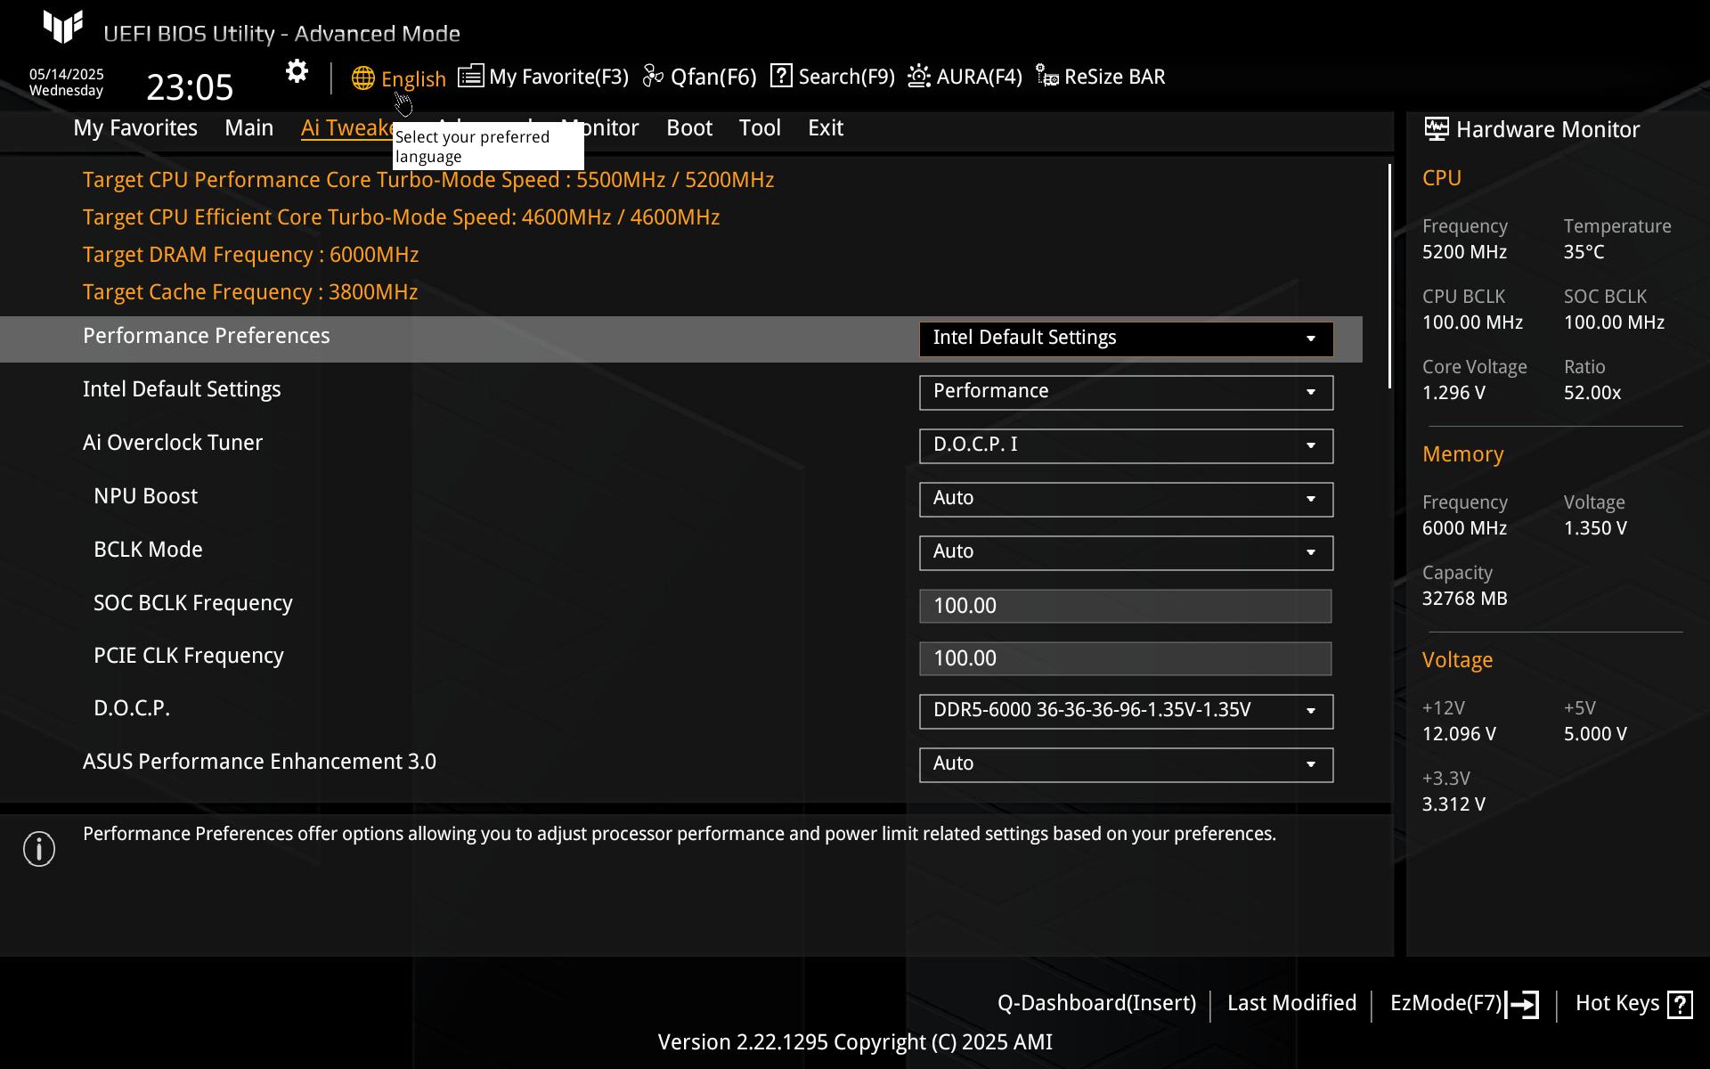Open My Favorite list icon
Image resolution: width=1710 pixels, height=1069 pixels.
[471, 77]
